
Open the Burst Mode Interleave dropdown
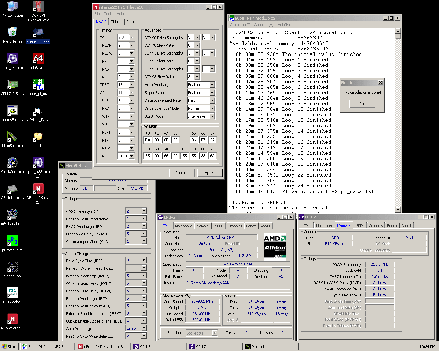coord(212,116)
